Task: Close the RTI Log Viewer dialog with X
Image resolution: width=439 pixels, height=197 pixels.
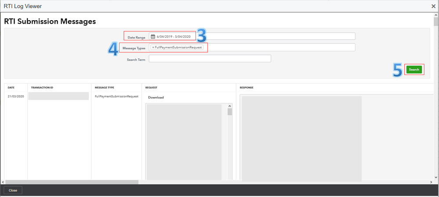Action: tap(433, 6)
